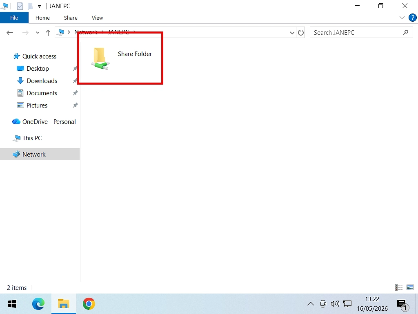
Task: Open the notification center icon
Action: pyautogui.click(x=402, y=304)
